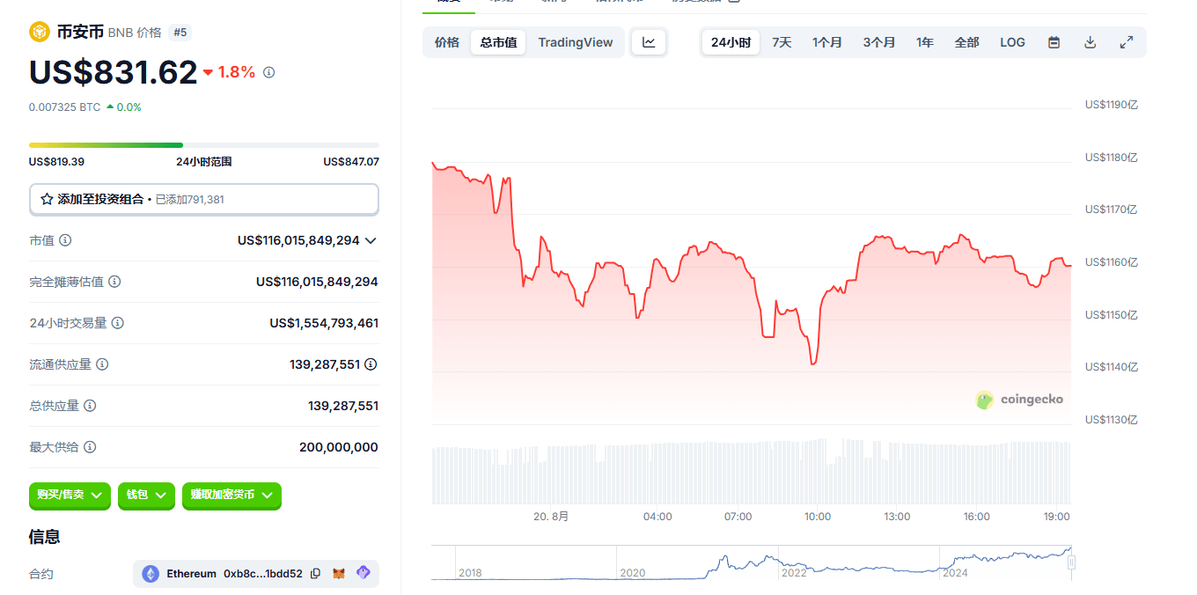
Task: Click the high price US$847.07
Action: [x=351, y=162]
